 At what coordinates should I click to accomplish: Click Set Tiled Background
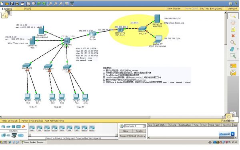(x=211, y=8)
